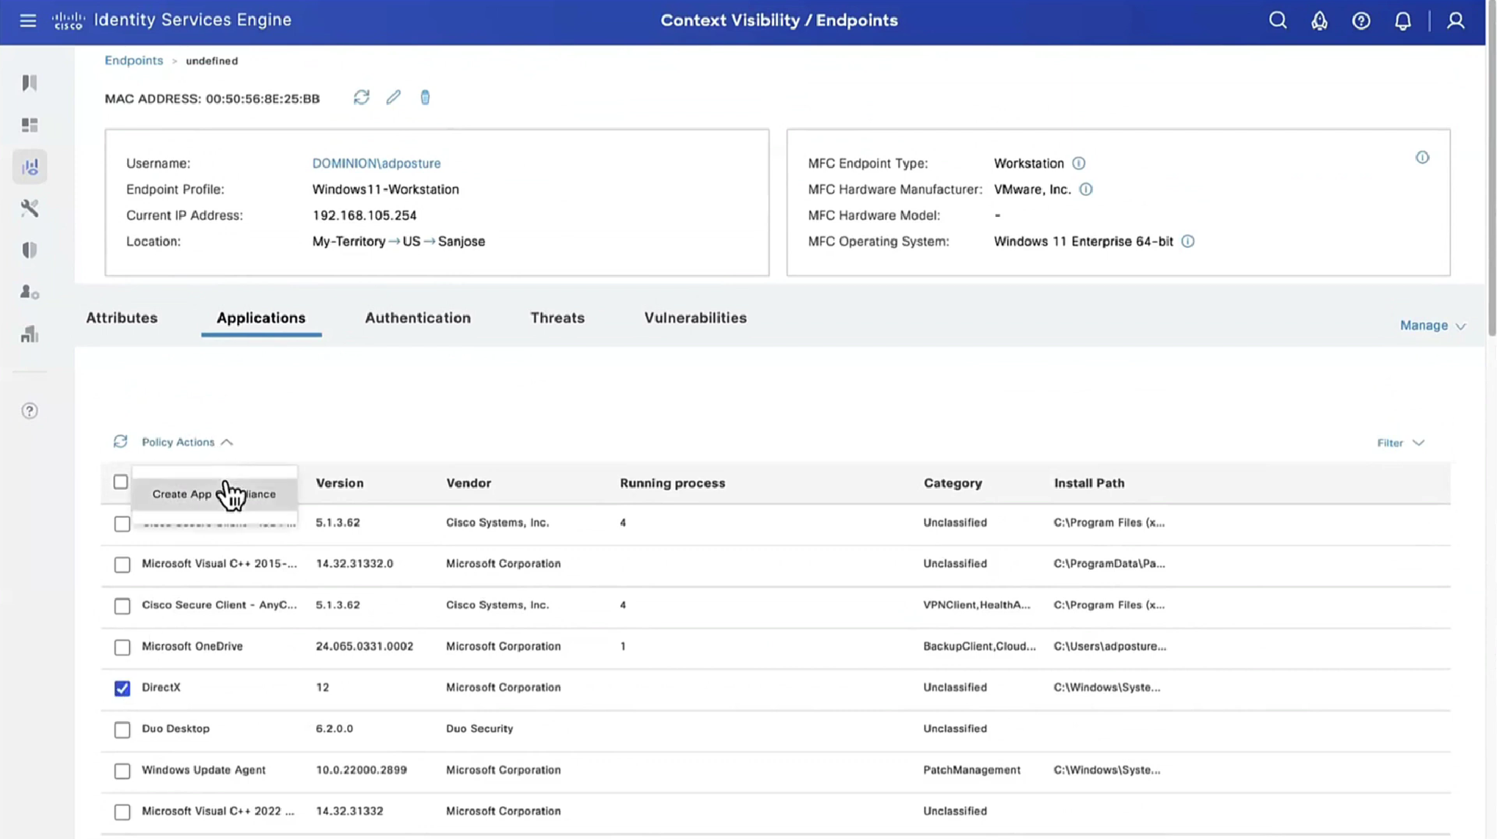Click the Context Visibility sidebar icon
1497x839 pixels.
29,167
